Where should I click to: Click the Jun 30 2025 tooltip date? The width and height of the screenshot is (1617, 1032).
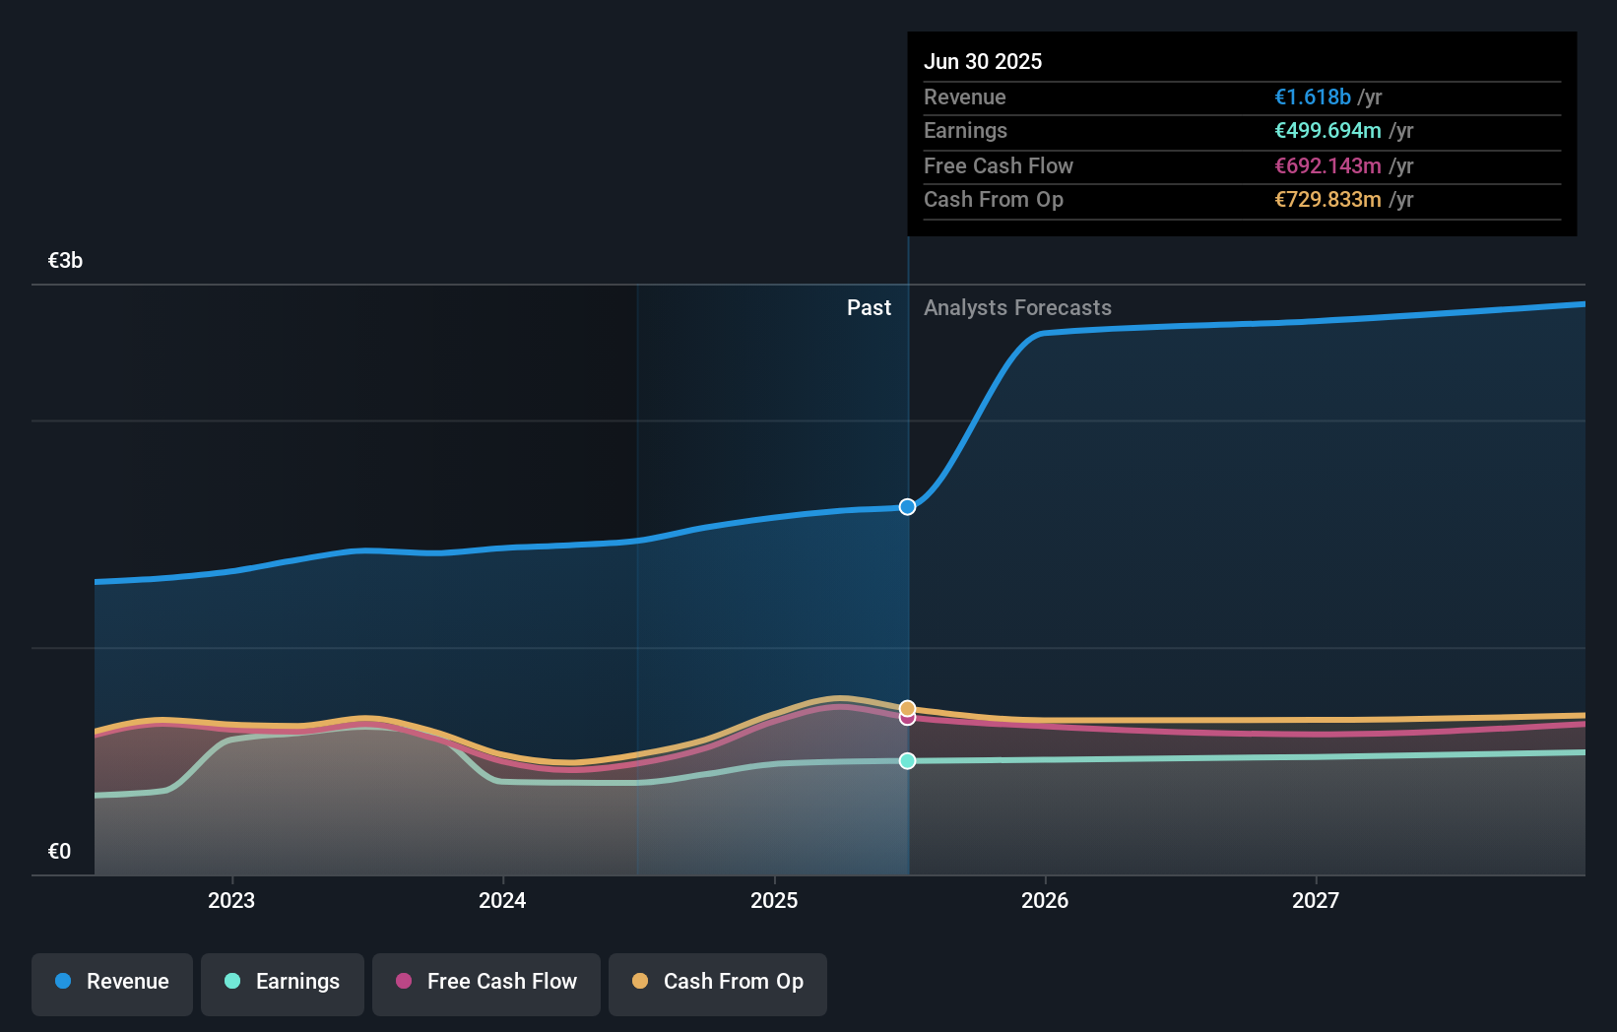coord(983,61)
